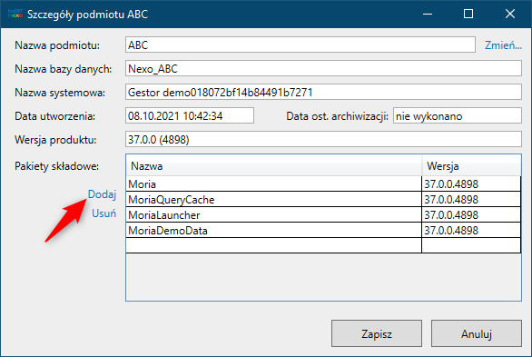This screenshot has height=357, width=532.
Task: Sort packages by the Nazwa column header
Action: click(x=274, y=165)
